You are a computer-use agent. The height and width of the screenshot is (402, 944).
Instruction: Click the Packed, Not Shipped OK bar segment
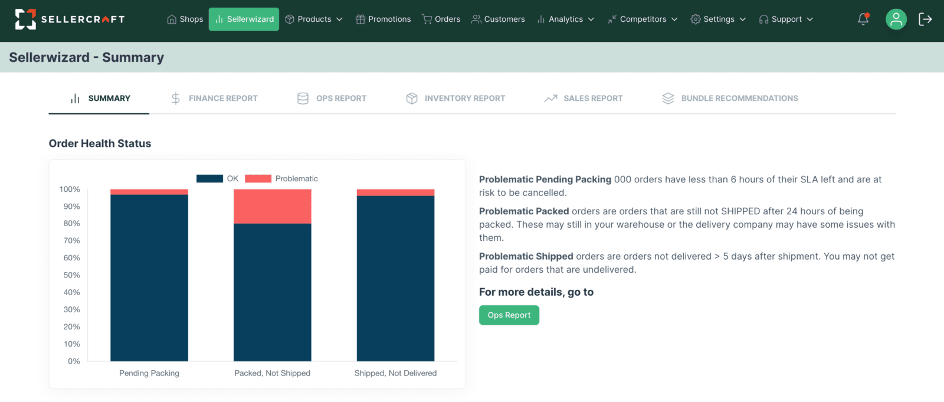coord(273,293)
